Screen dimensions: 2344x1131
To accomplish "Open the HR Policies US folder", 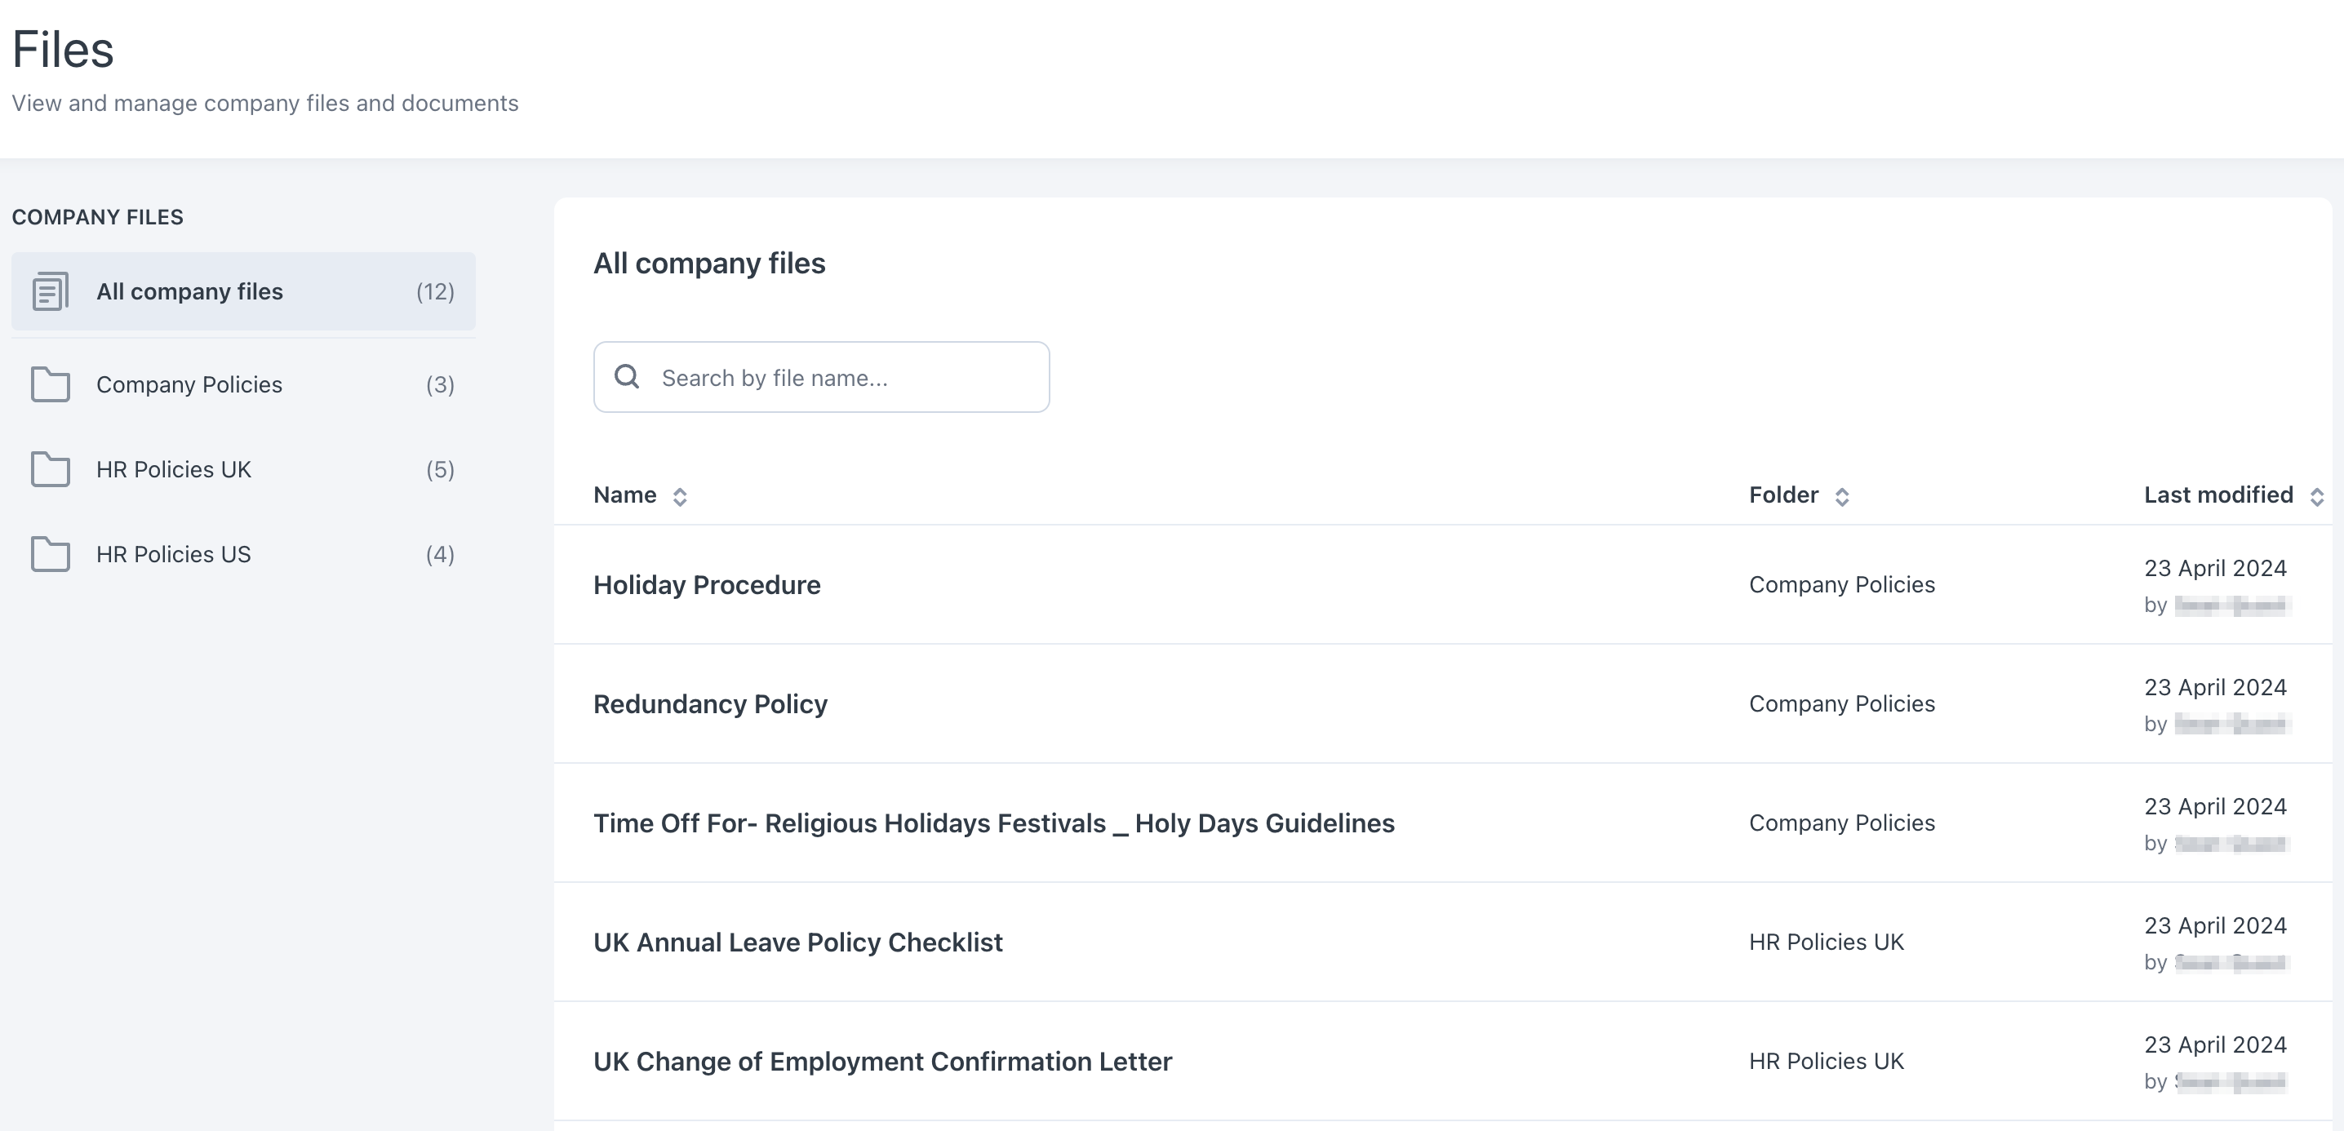I will [x=173, y=553].
